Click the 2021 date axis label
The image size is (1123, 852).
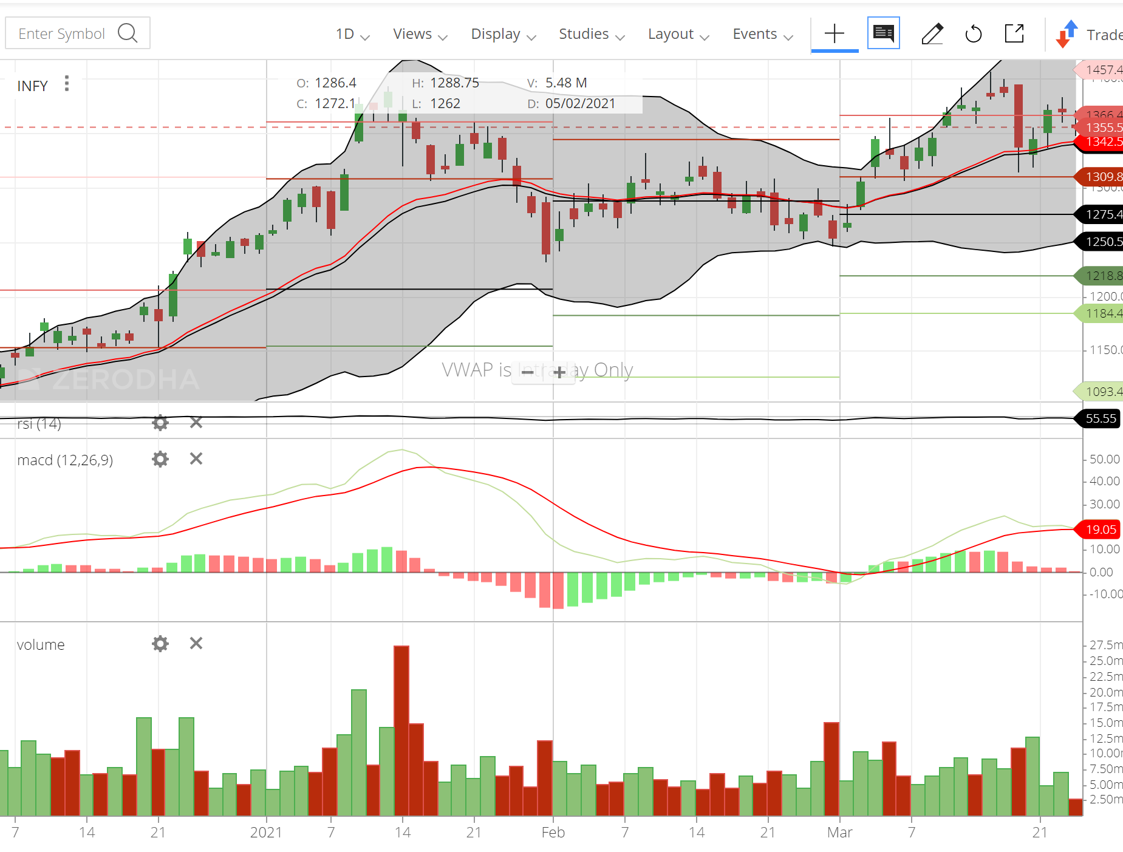coord(266,833)
